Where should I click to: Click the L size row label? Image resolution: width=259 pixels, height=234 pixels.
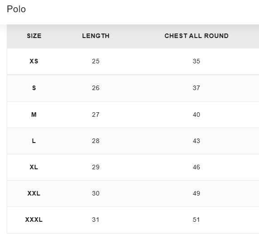coord(34,141)
